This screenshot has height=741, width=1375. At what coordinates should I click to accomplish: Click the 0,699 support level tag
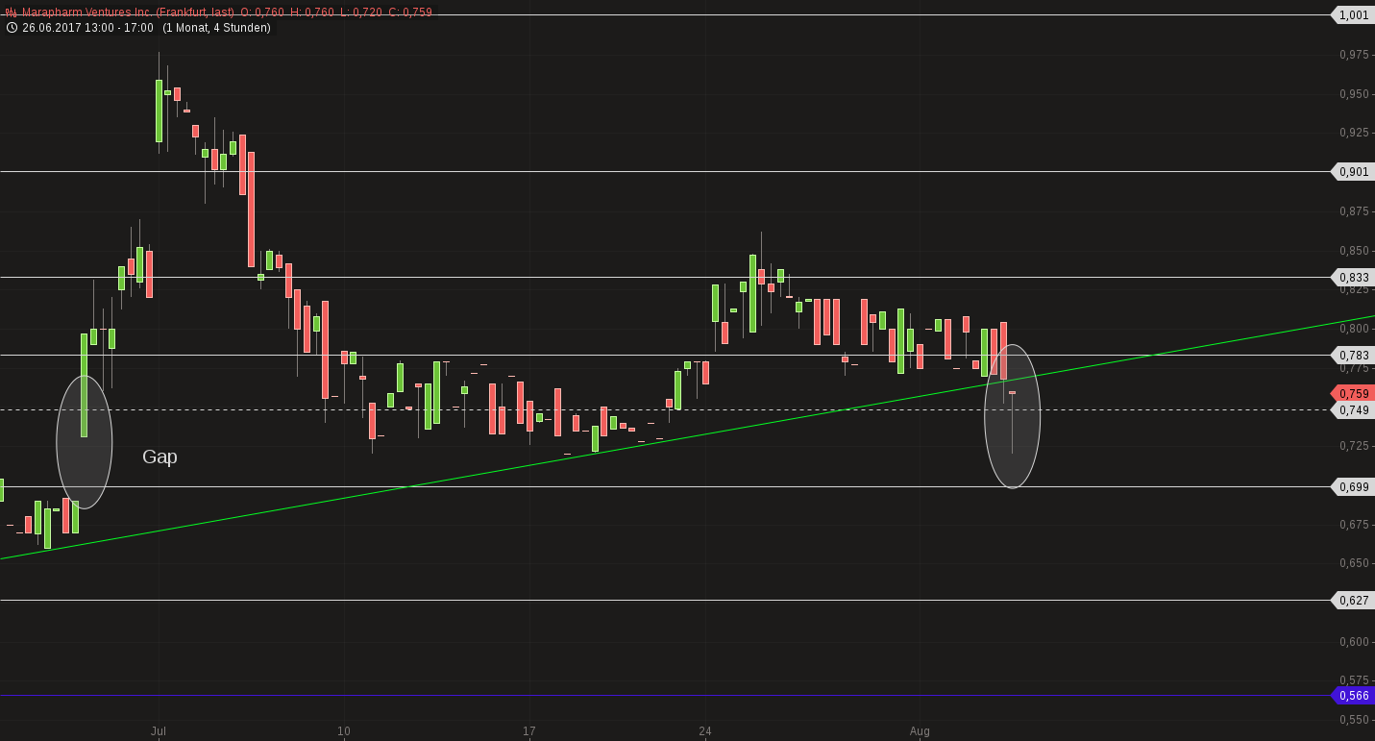point(1353,487)
